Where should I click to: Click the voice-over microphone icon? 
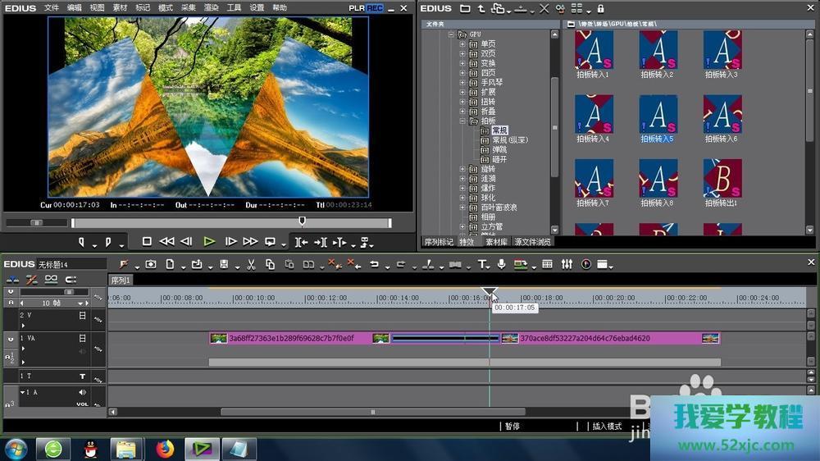pos(501,264)
